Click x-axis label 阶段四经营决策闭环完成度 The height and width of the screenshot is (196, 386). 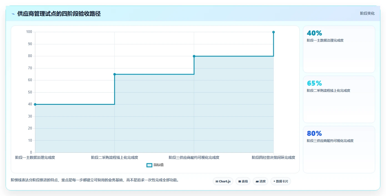[274, 157]
